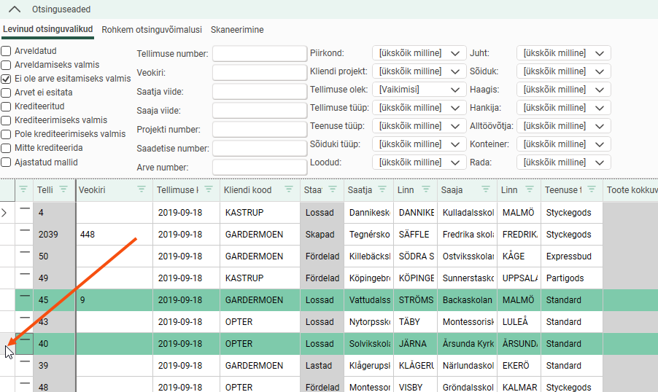This screenshot has width=658, height=392.
Task: Click filter icon in Veokiri column header
Action: [141, 190]
